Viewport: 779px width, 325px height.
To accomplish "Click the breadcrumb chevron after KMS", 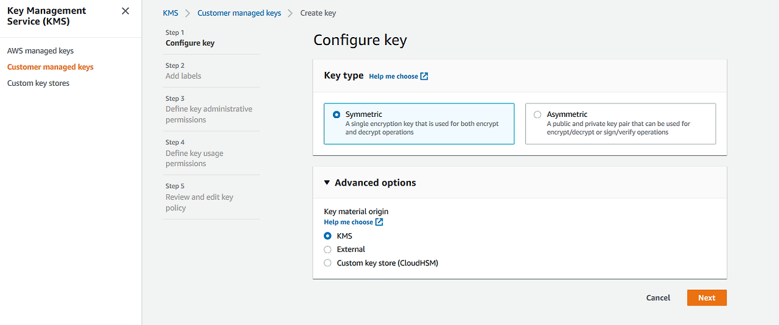I will coord(188,13).
